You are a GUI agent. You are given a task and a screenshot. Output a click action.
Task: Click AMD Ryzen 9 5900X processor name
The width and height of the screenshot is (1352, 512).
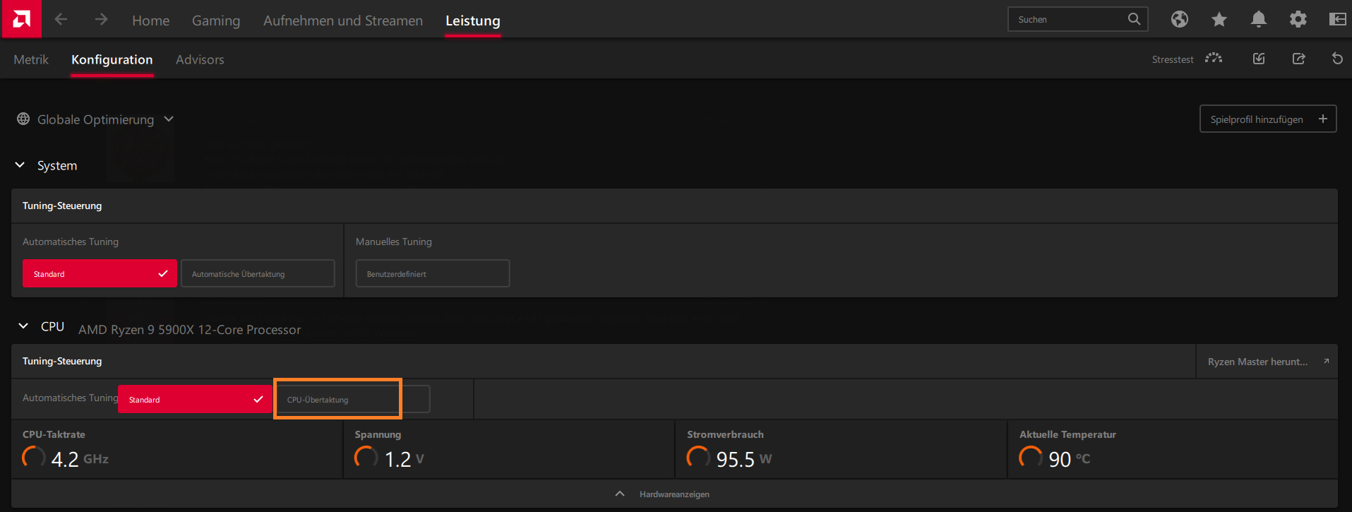pyautogui.click(x=189, y=329)
